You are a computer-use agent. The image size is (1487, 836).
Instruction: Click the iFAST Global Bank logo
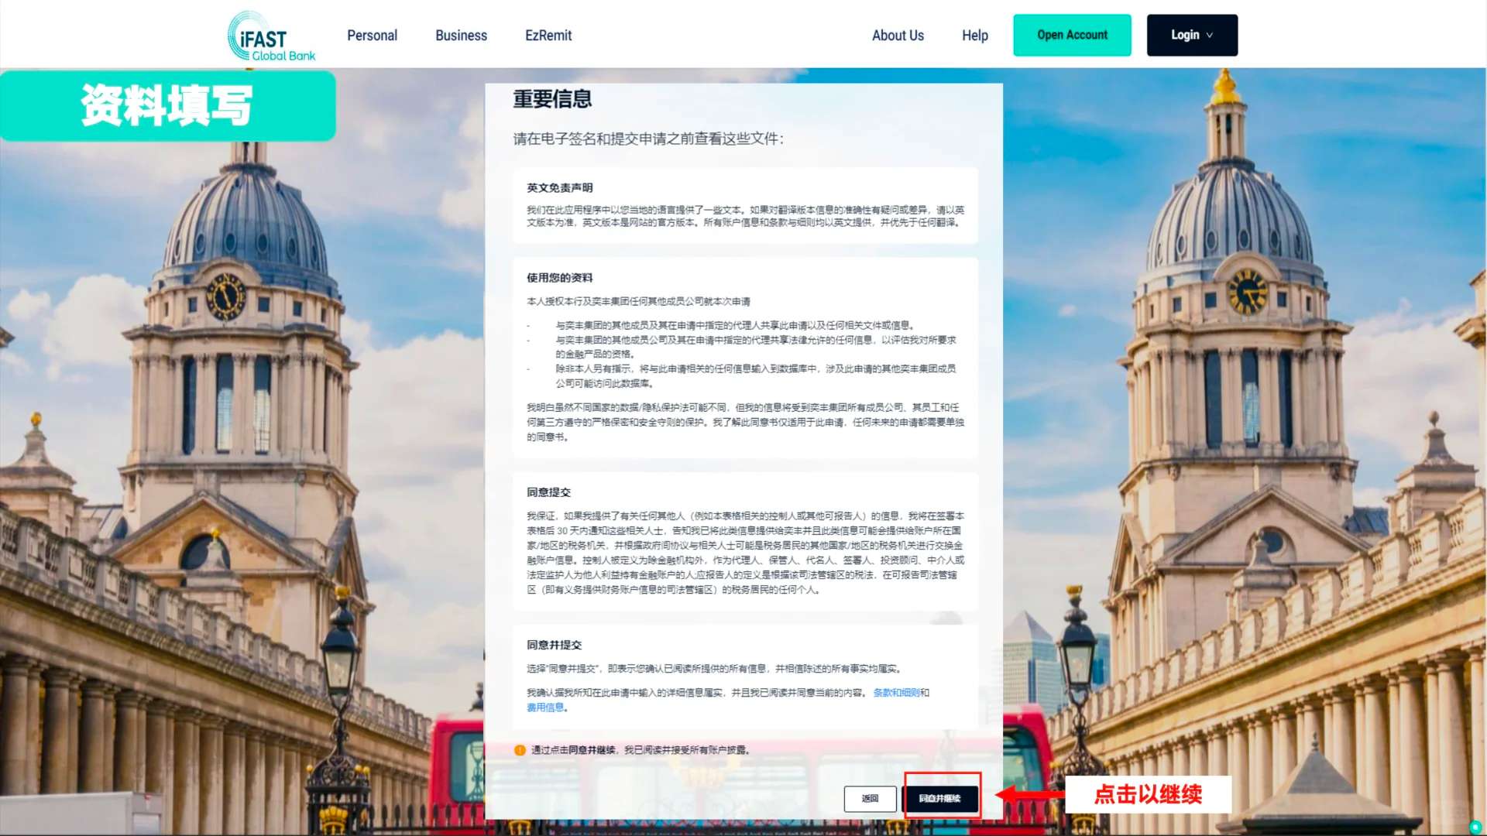[x=271, y=36]
